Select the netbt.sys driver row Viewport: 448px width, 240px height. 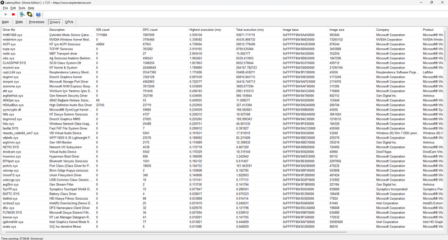pos(222,53)
